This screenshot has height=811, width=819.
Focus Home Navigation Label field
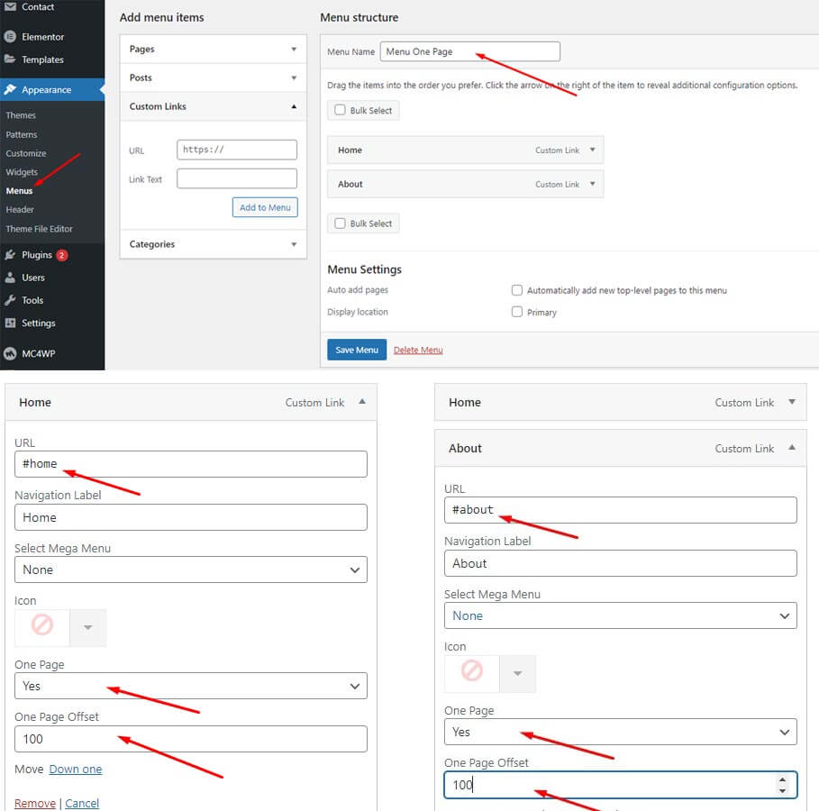click(x=191, y=517)
